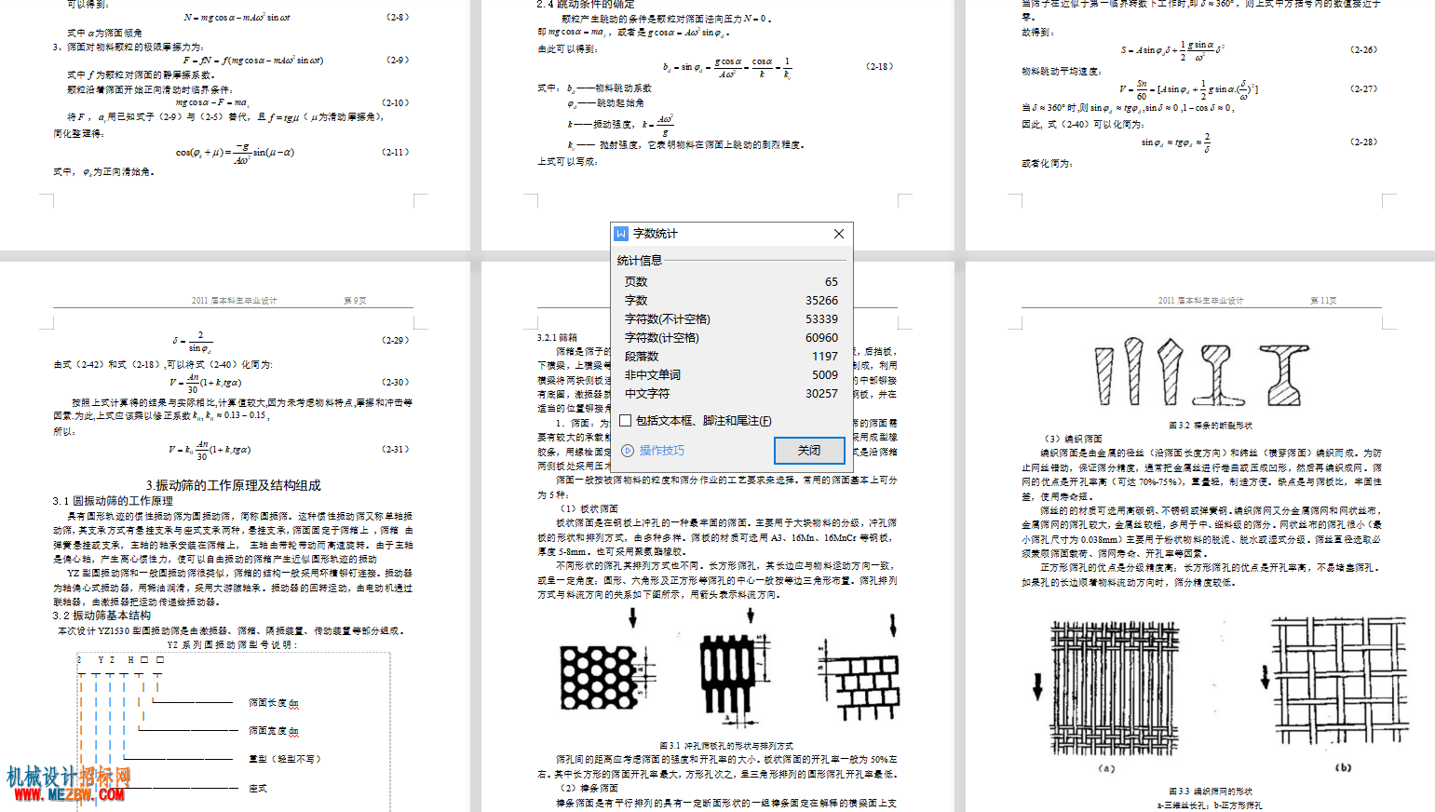Click the 座式 diagram label
1435x812 pixels.
(258, 788)
